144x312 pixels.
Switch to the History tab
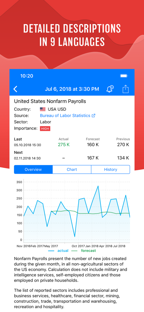pyautogui.click(x=111, y=169)
